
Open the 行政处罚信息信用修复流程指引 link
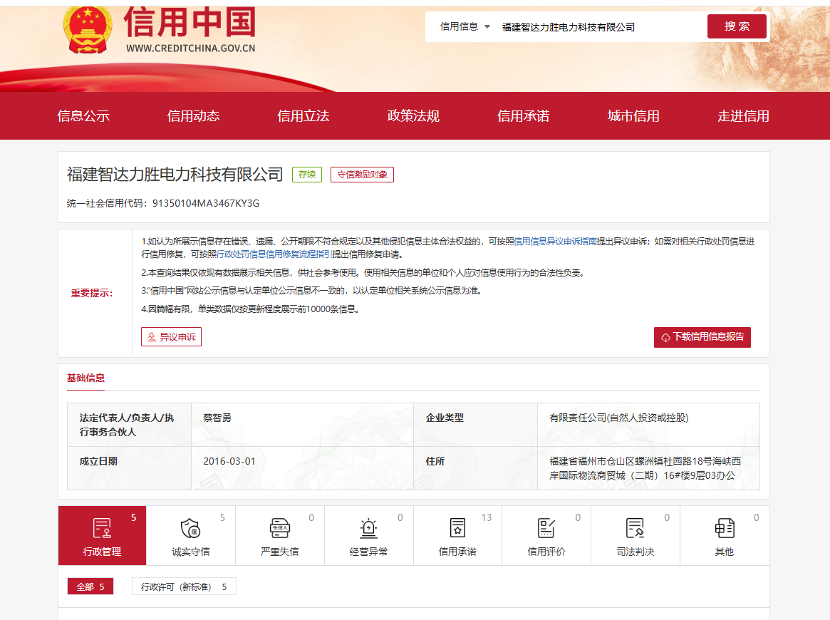(x=274, y=254)
